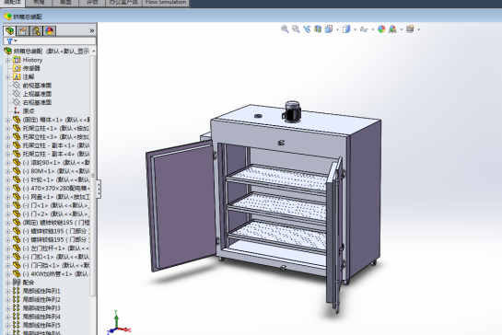Open Apply Scene dropdown arrow

[x=402, y=29]
